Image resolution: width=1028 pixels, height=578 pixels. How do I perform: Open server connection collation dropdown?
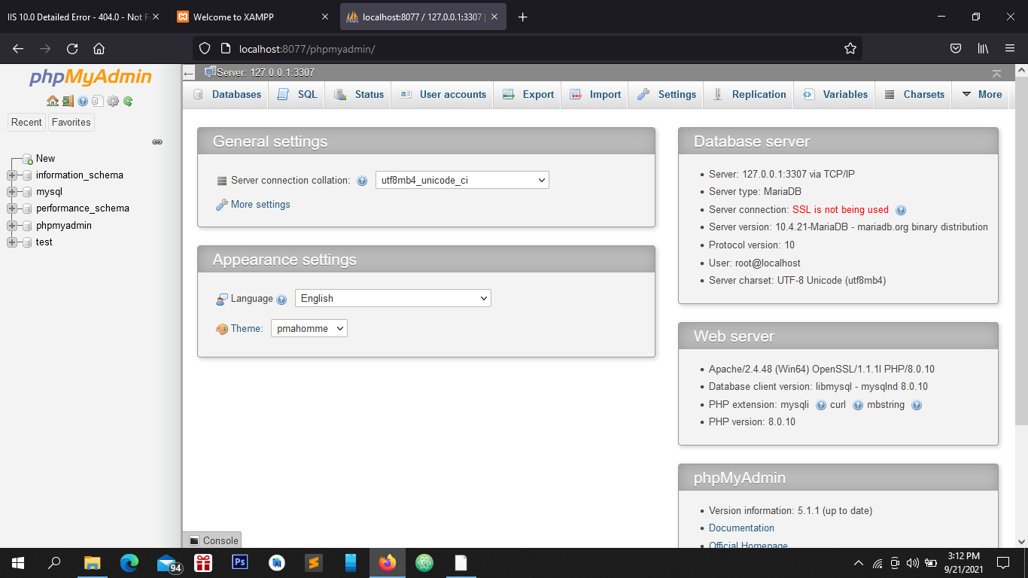pos(462,181)
